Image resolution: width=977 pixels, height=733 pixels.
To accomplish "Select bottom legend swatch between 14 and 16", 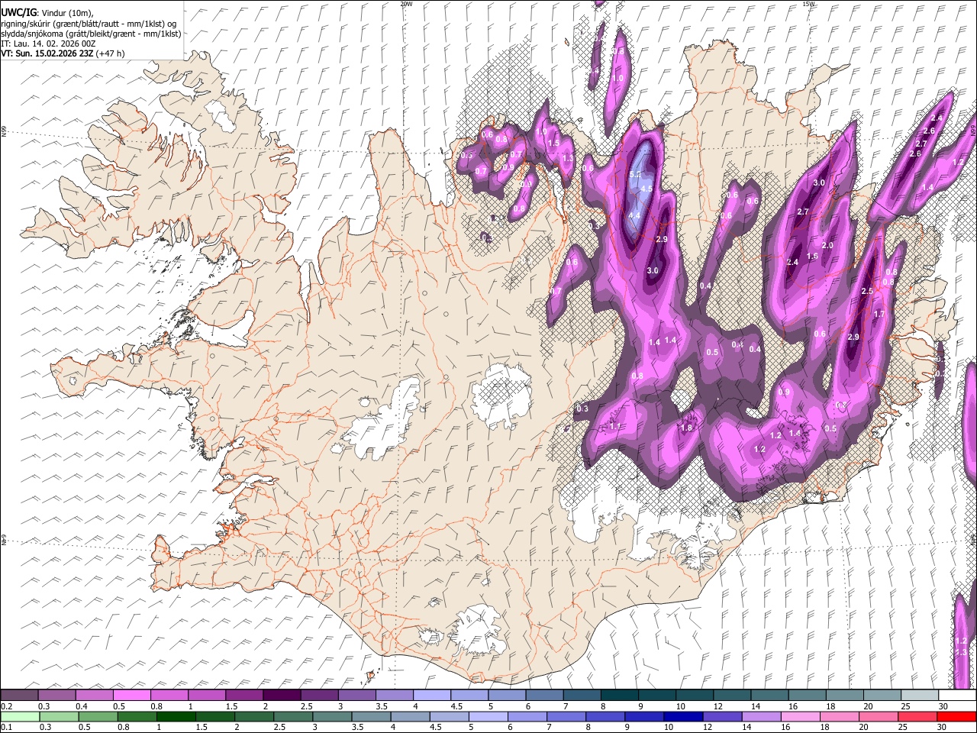I will (x=762, y=716).
